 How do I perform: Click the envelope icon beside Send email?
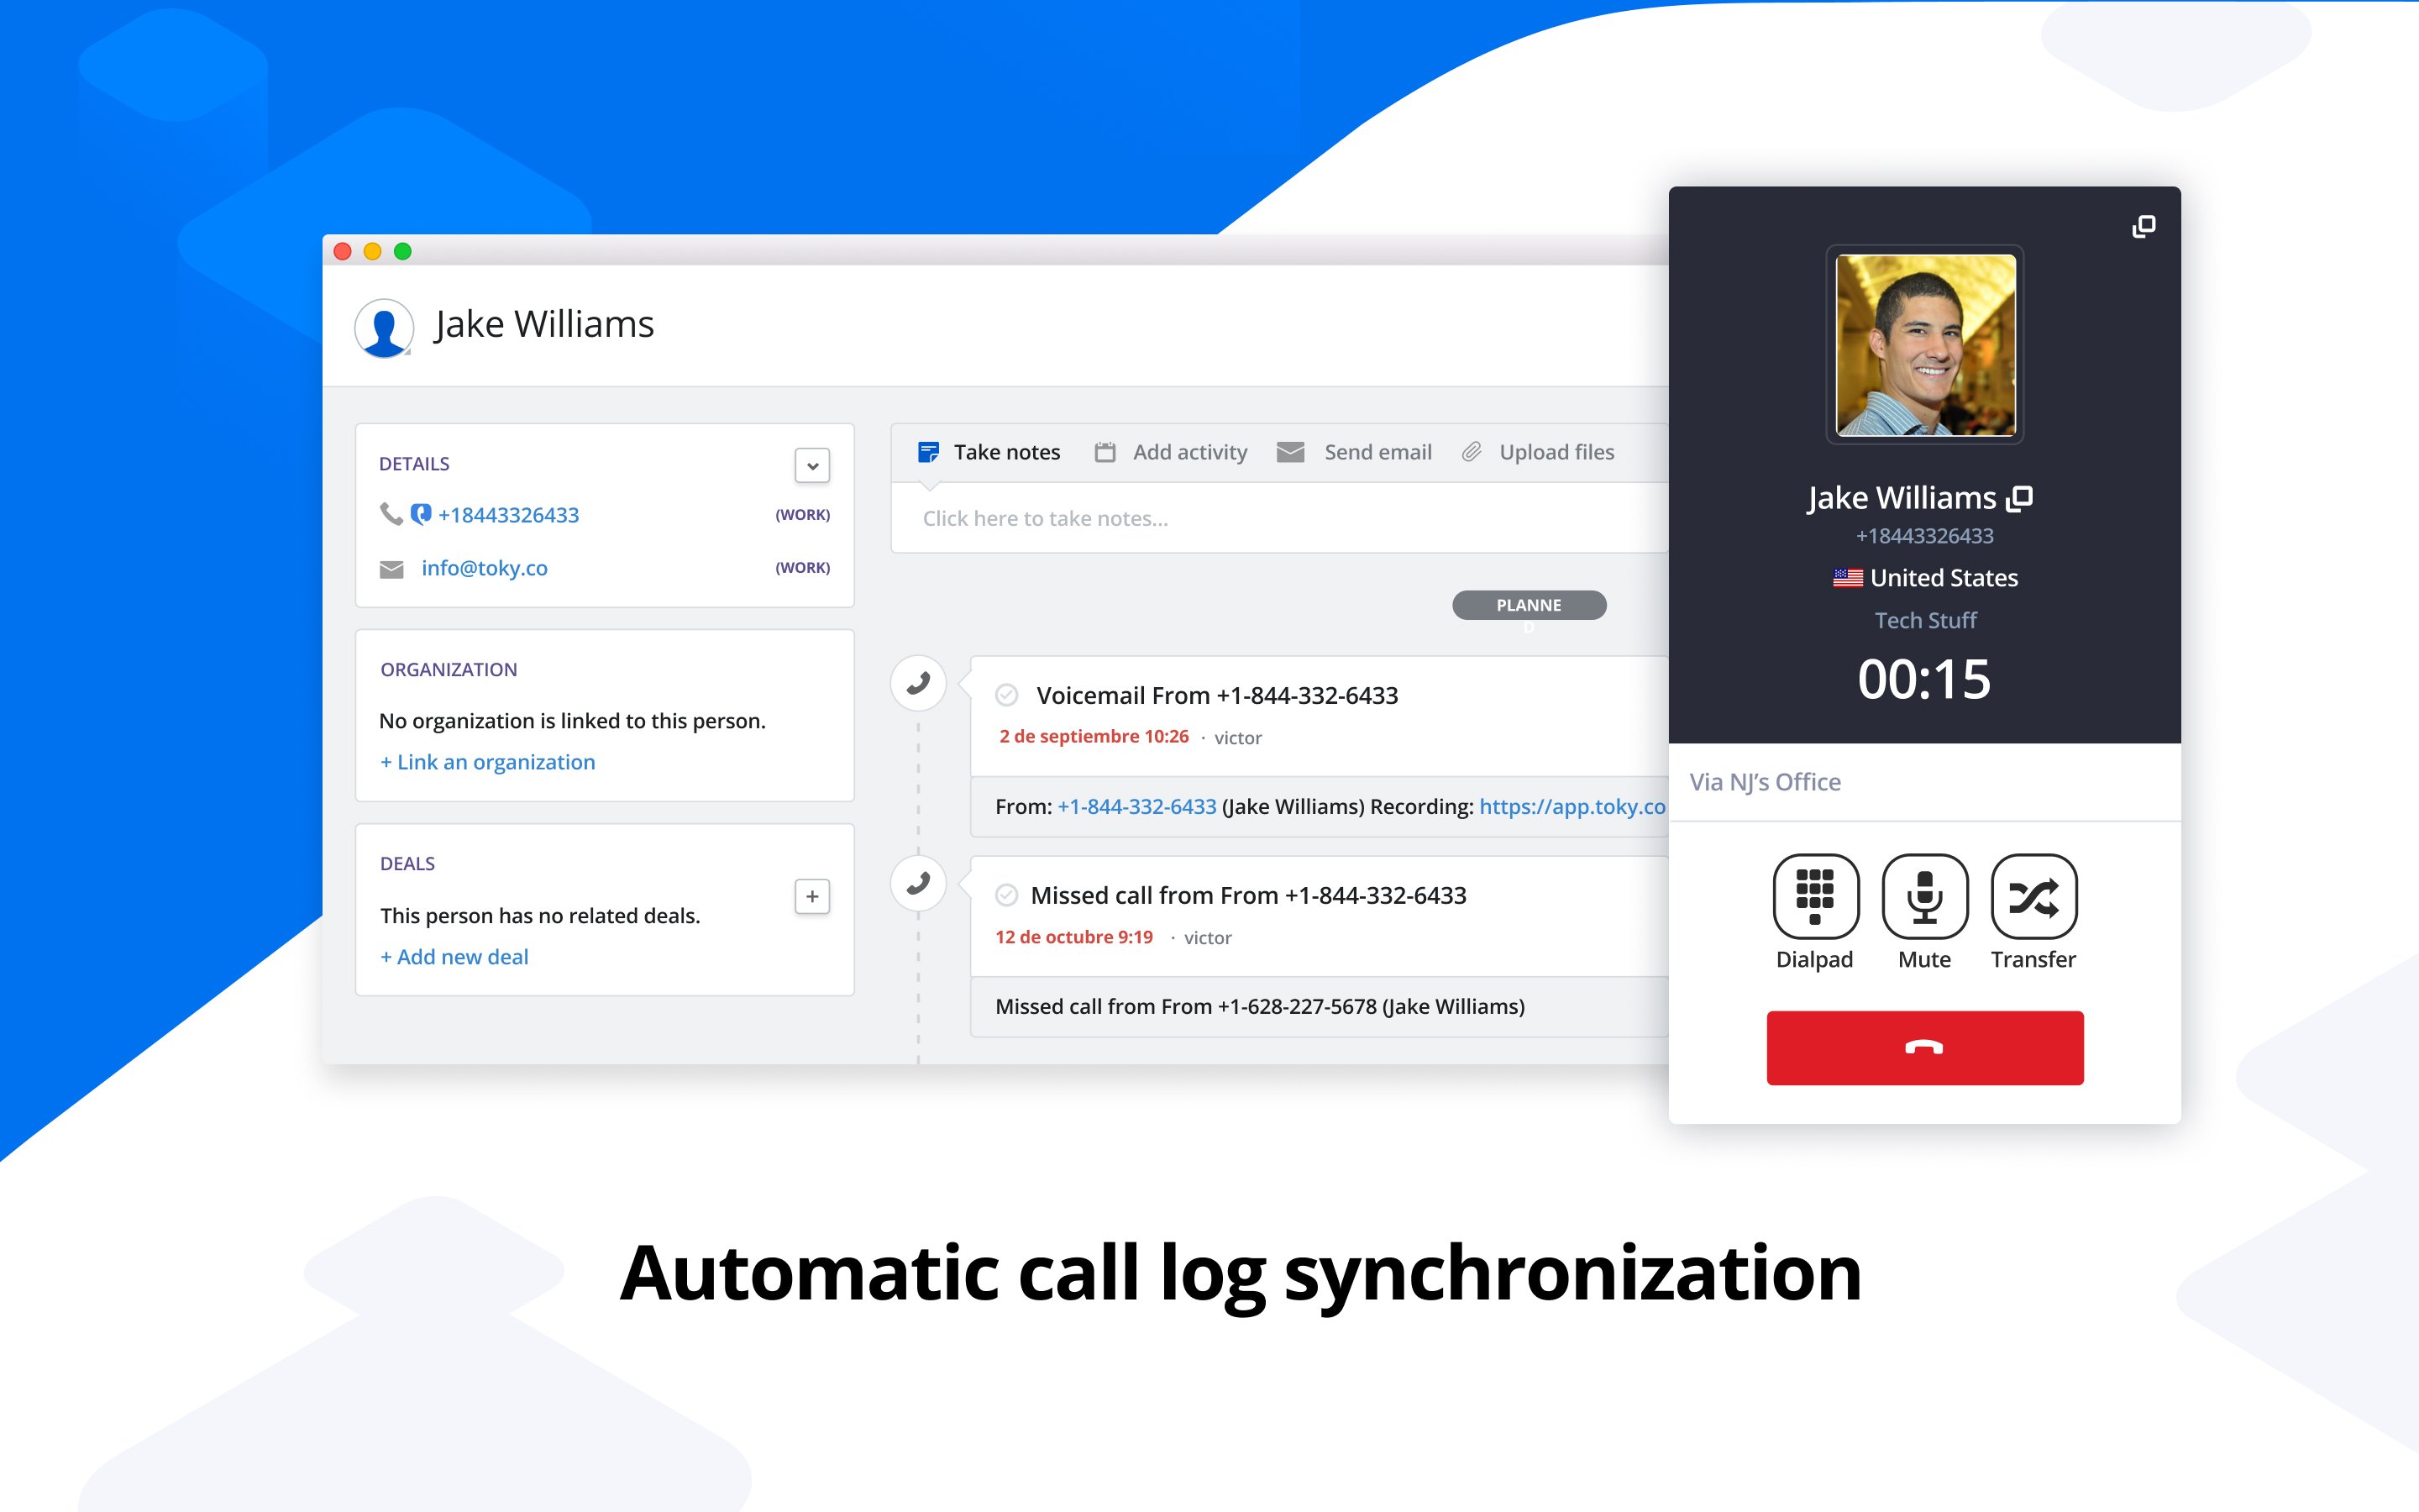1290,453
